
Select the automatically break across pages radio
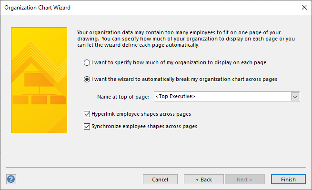point(87,80)
